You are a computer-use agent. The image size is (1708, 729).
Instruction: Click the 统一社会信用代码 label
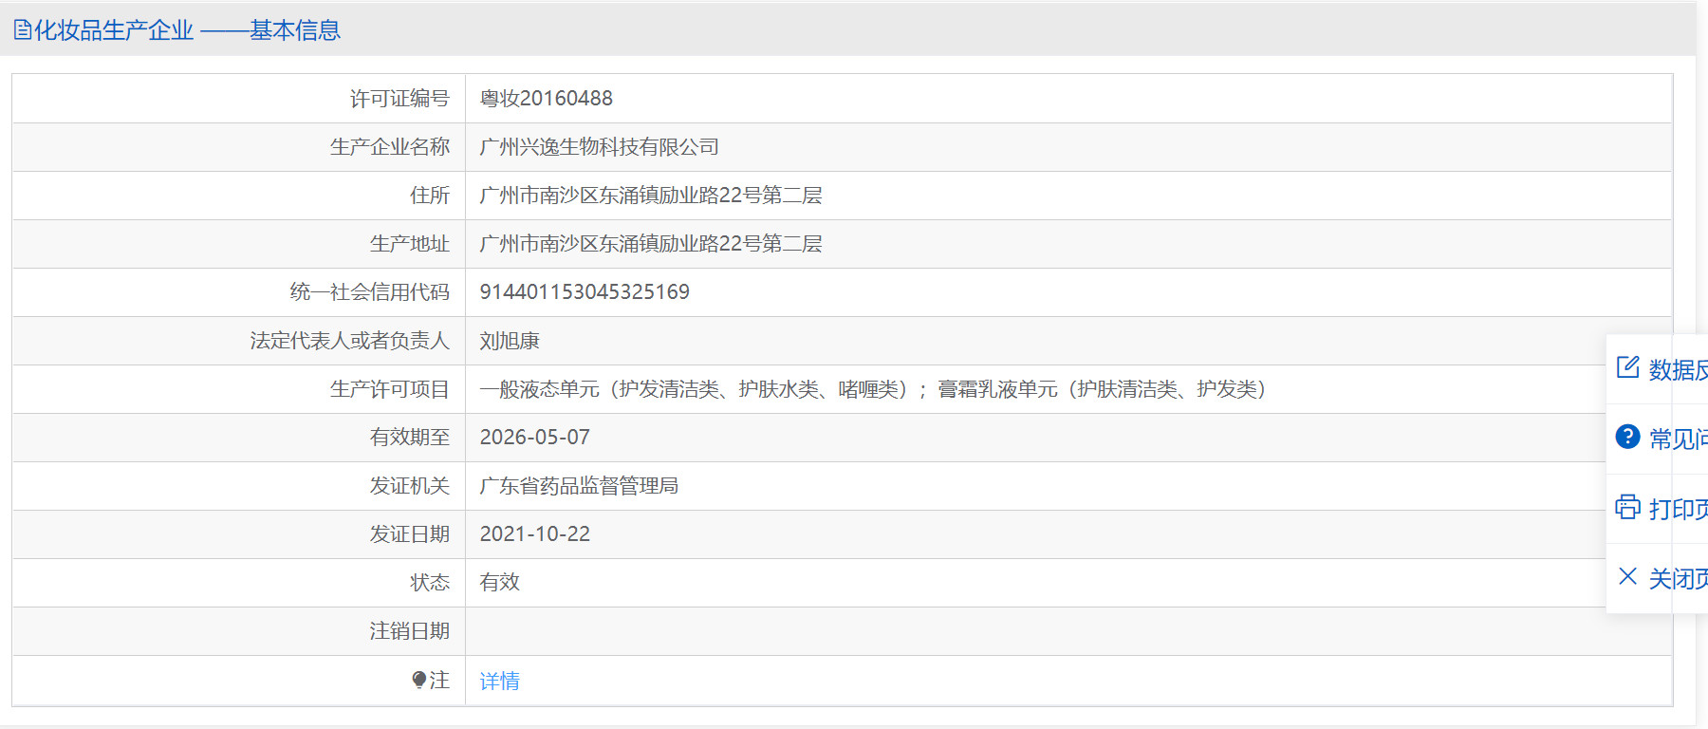click(370, 292)
